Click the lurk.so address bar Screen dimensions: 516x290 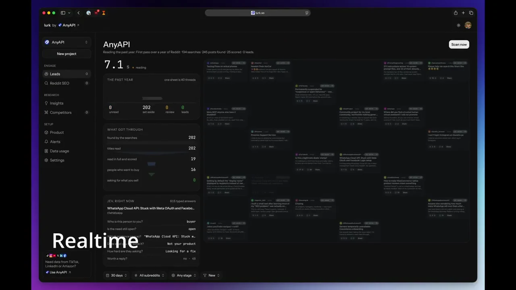(x=258, y=13)
